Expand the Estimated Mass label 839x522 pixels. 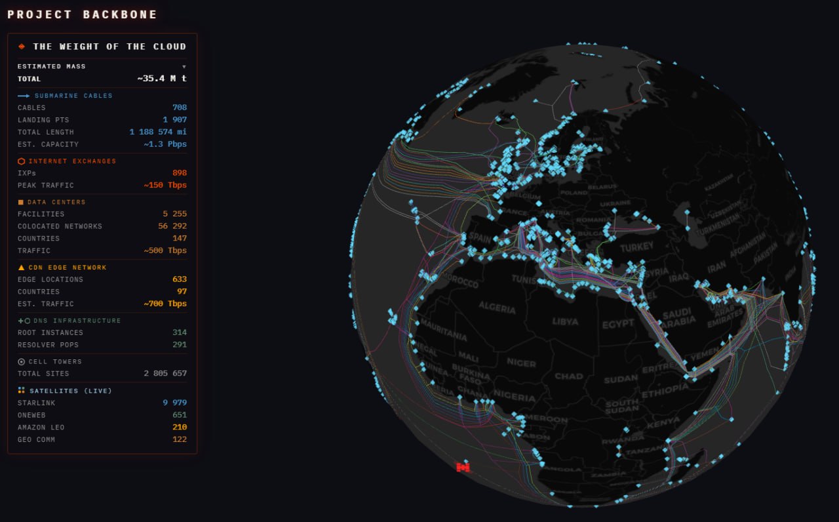click(51, 67)
